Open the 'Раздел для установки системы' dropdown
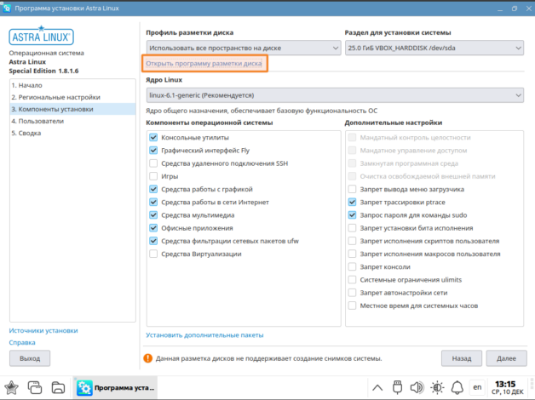The image size is (535, 400). 434,48
